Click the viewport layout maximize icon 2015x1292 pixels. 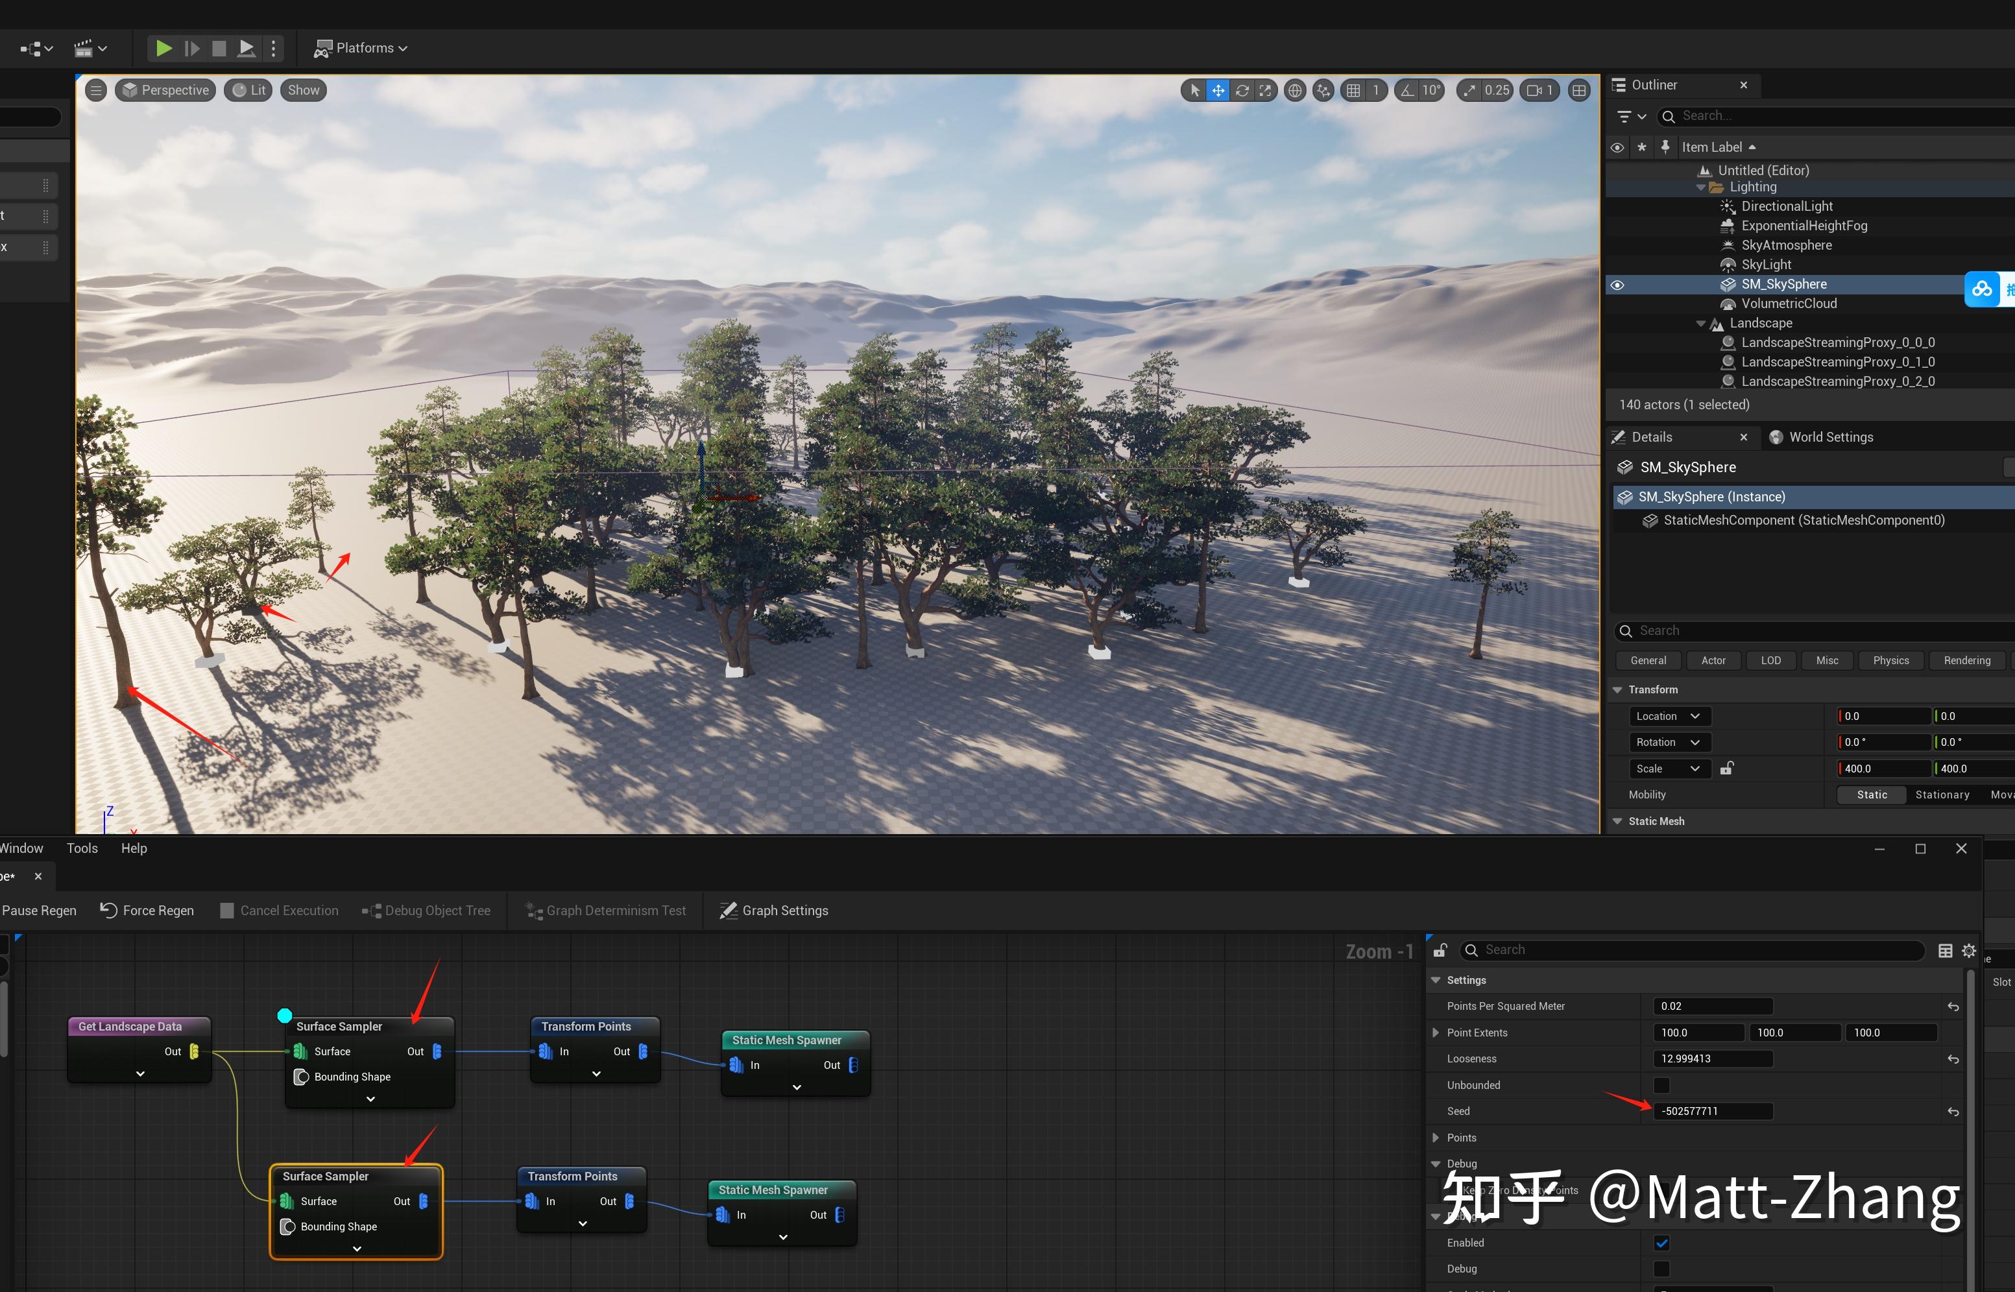1579,91
